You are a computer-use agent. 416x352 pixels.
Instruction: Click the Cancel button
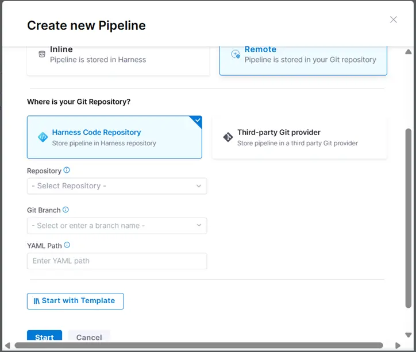click(x=89, y=335)
